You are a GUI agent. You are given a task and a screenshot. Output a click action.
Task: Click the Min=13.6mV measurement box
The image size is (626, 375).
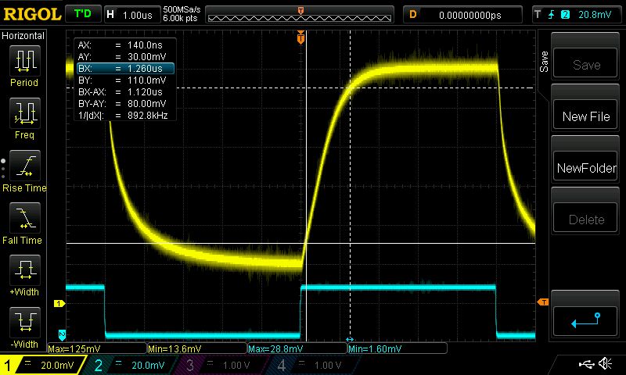click(x=197, y=348)
